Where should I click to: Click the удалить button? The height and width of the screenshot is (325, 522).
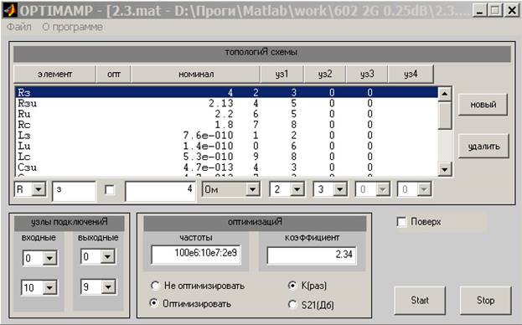point(483,146)
